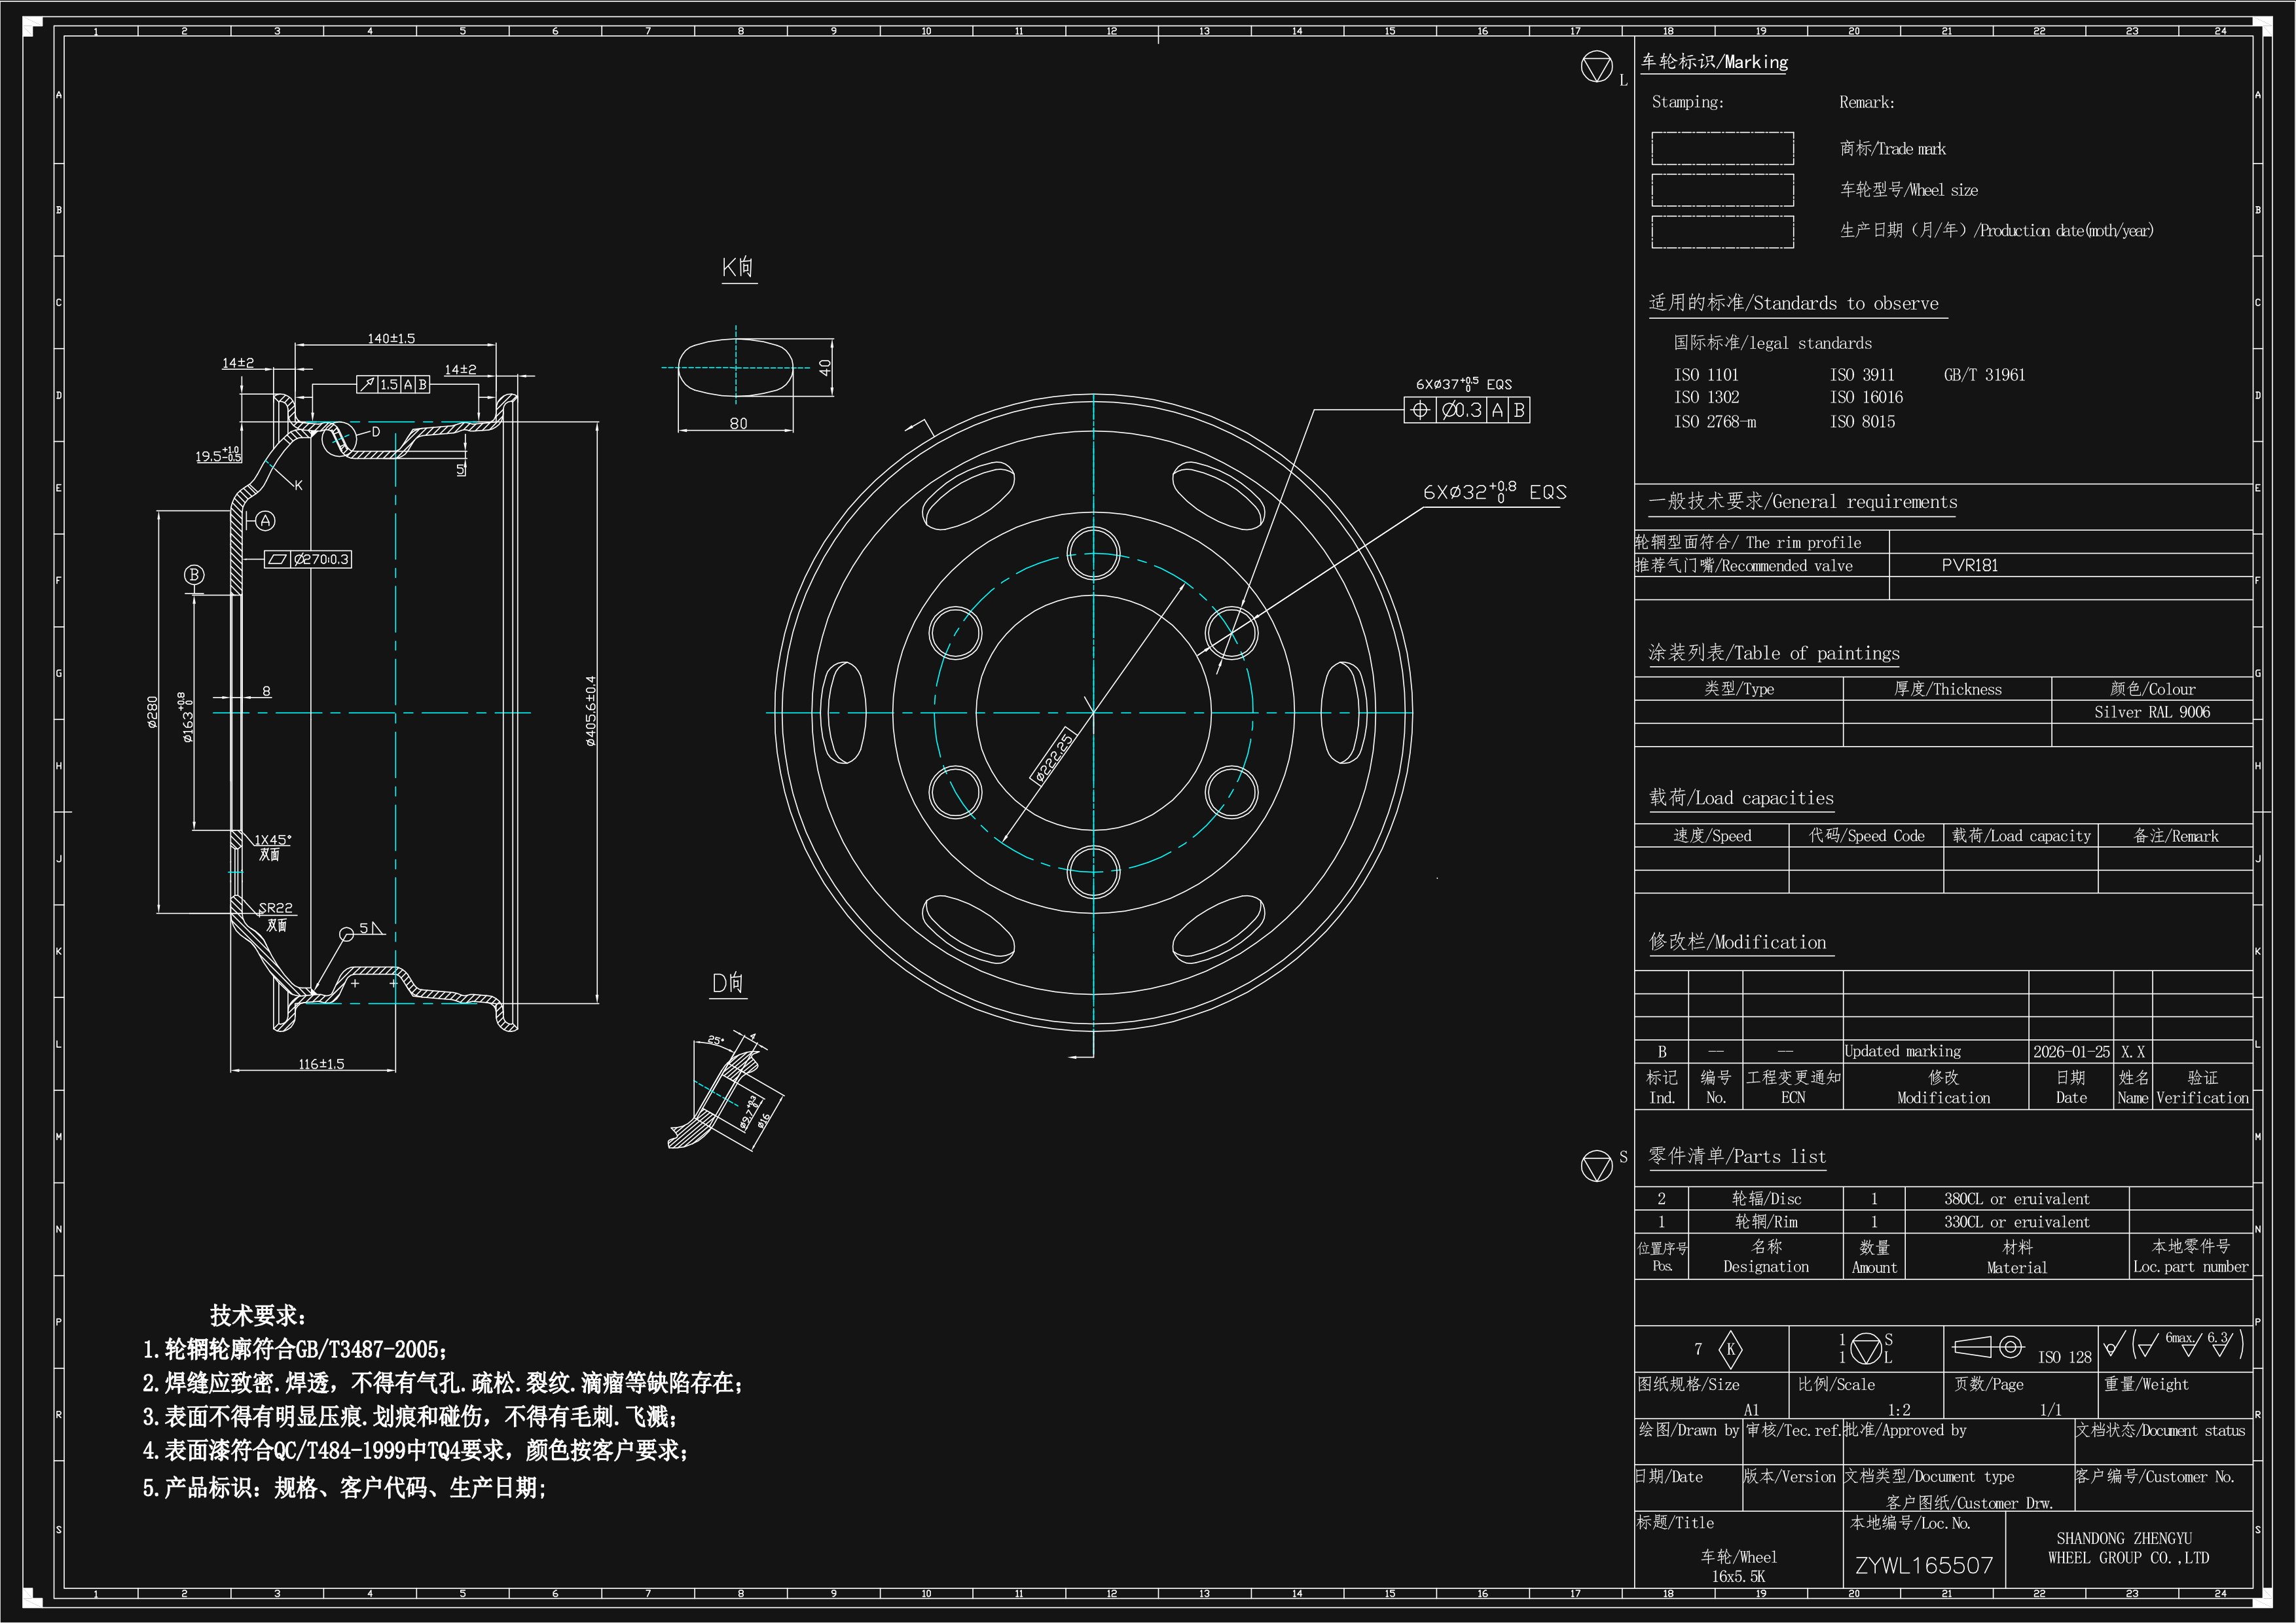Click the surface finish symbol labeled L
The width and height of the screenshot is (2296, 1623).
point(1596,67)
